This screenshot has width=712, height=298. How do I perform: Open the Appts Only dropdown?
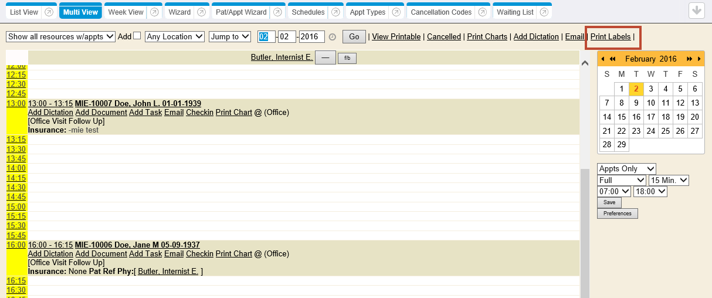click(x=626, y=169)
